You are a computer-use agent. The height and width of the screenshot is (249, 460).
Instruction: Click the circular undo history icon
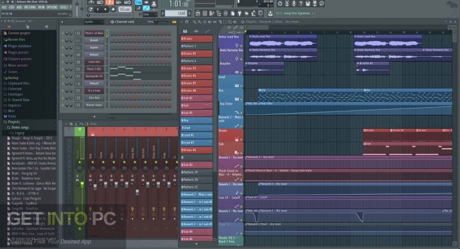[x=280, y=4]
